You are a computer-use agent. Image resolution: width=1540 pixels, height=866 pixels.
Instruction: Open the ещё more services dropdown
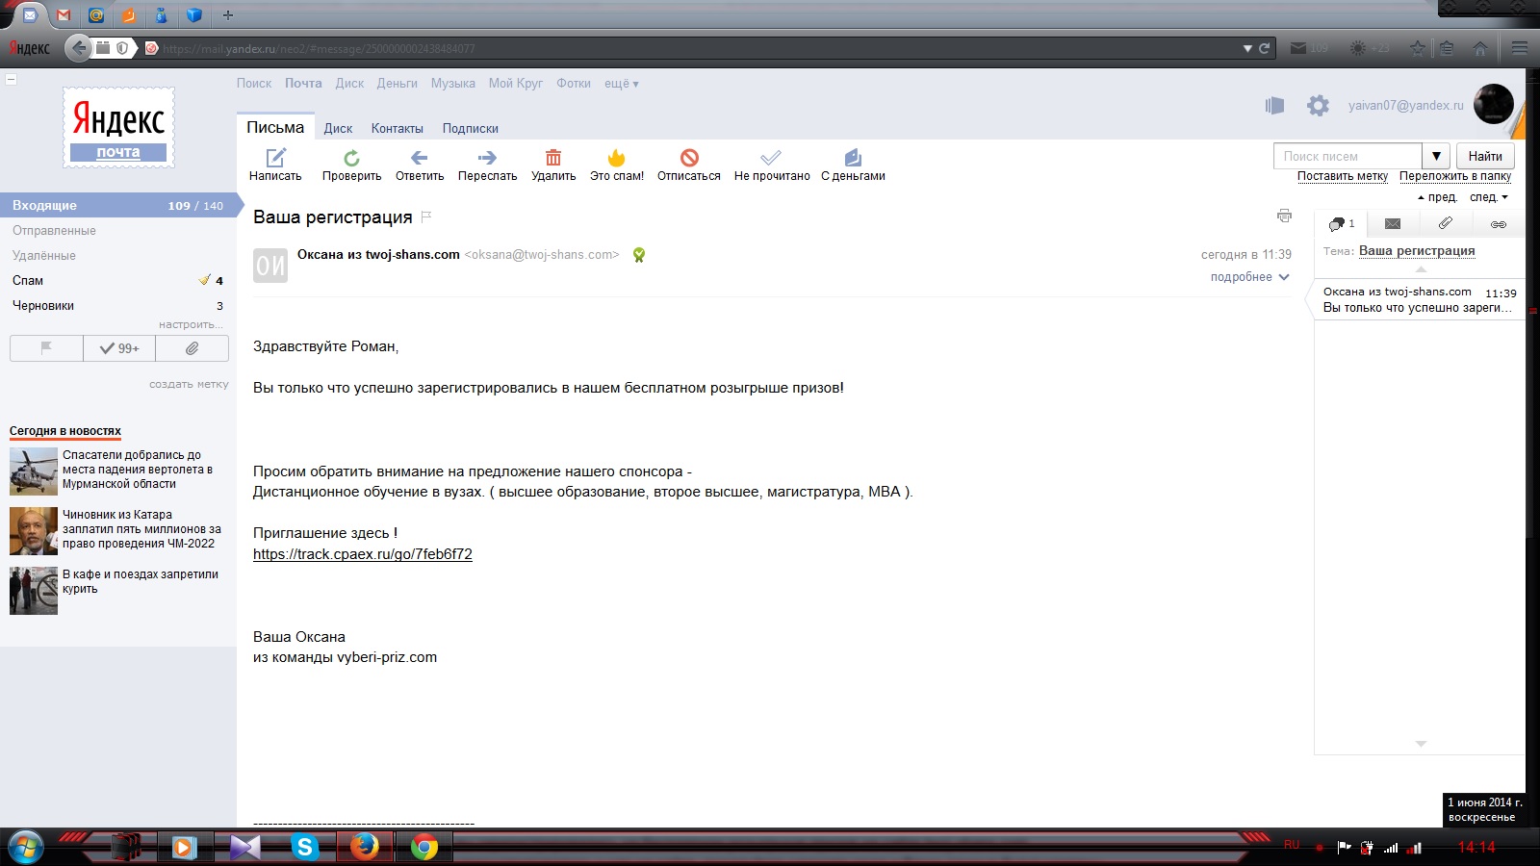click(x=622, y=84)
